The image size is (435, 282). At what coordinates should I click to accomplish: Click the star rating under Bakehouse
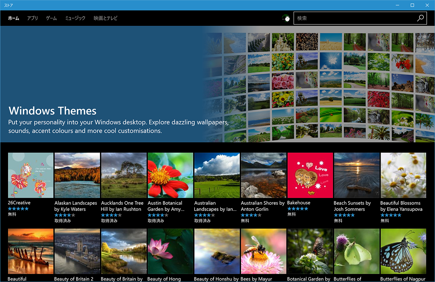[298, 209]
